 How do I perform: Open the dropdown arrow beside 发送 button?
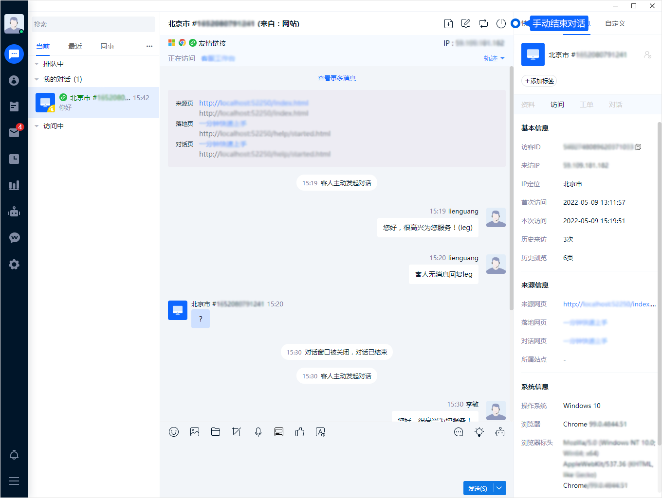pos(499,488)
